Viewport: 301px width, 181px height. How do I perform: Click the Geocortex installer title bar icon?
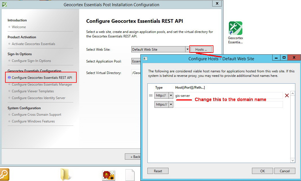click(5, 5)
